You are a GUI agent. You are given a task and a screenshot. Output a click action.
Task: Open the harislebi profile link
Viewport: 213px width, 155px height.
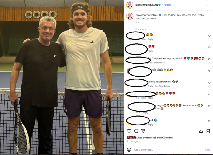[x=151, y=138]
